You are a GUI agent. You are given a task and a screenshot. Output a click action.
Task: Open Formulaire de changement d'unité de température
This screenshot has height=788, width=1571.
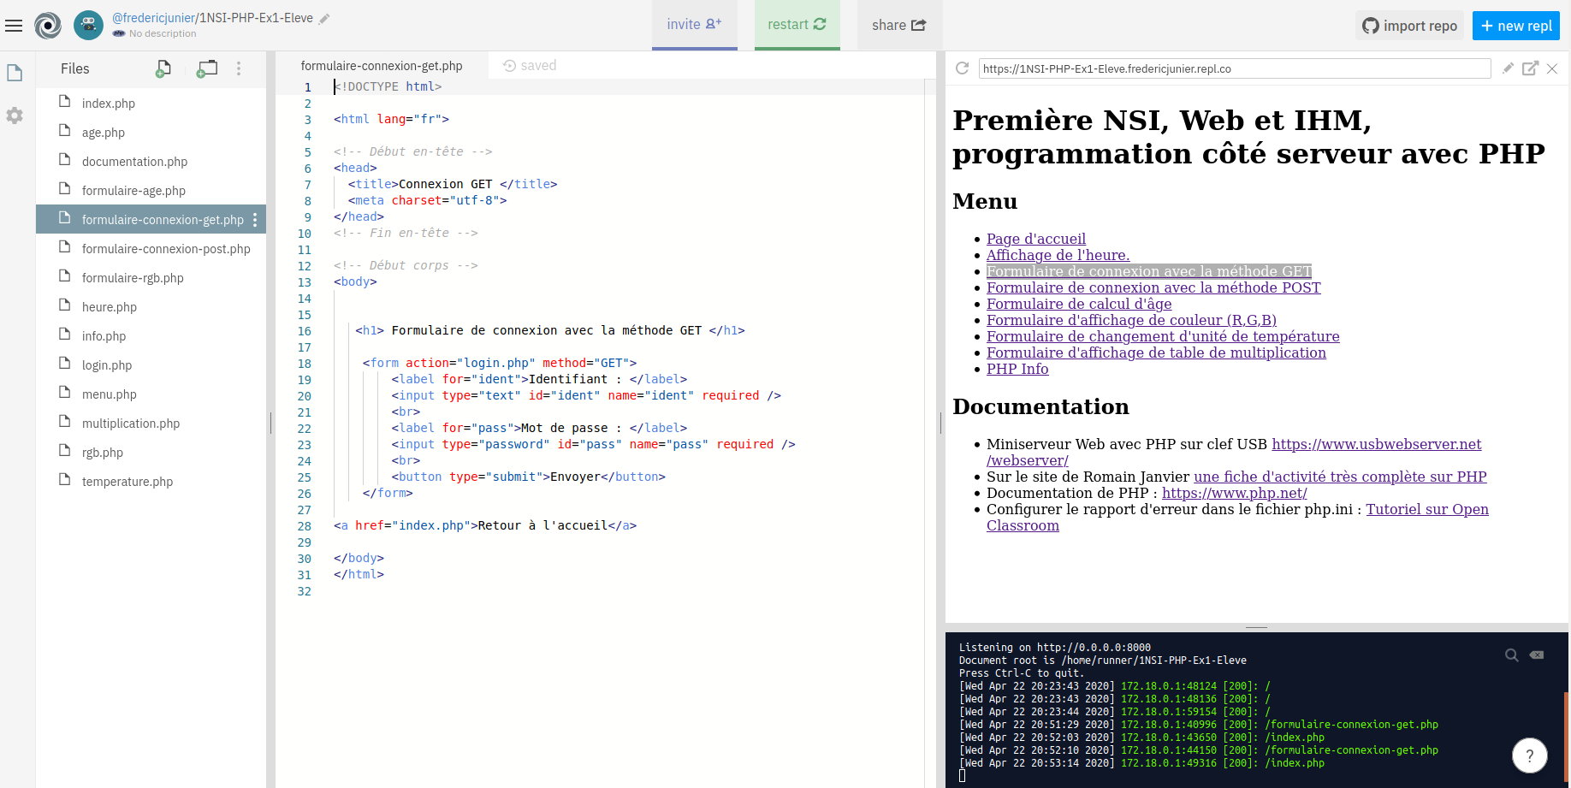[x=1163, y=336]
